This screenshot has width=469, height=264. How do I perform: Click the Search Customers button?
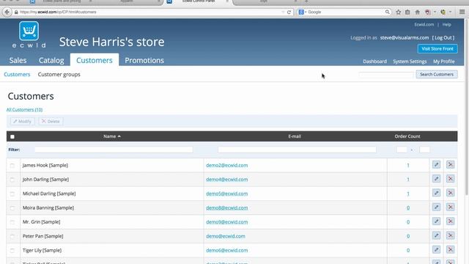pyautogui.click(x=437, y=74)
